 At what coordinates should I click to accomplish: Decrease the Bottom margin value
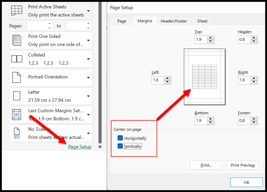coord(211,122)
